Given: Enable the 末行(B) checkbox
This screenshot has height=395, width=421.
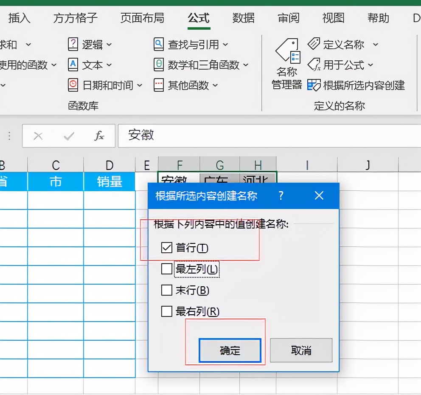Looking at the screenshot, I should pyautogui.click(x=166, y=290).
